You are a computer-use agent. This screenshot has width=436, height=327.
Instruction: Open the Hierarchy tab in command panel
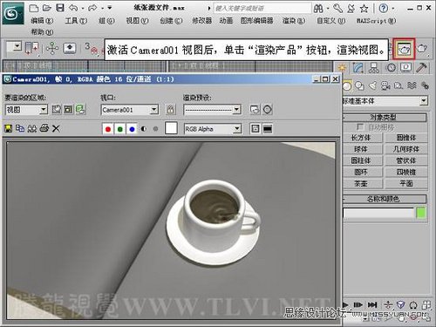pyautogui.click(x=374, y=68)
